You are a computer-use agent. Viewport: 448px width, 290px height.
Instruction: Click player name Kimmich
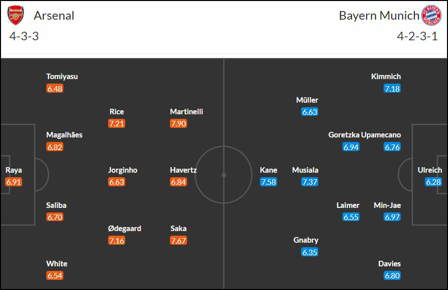(x=386, y=77)
